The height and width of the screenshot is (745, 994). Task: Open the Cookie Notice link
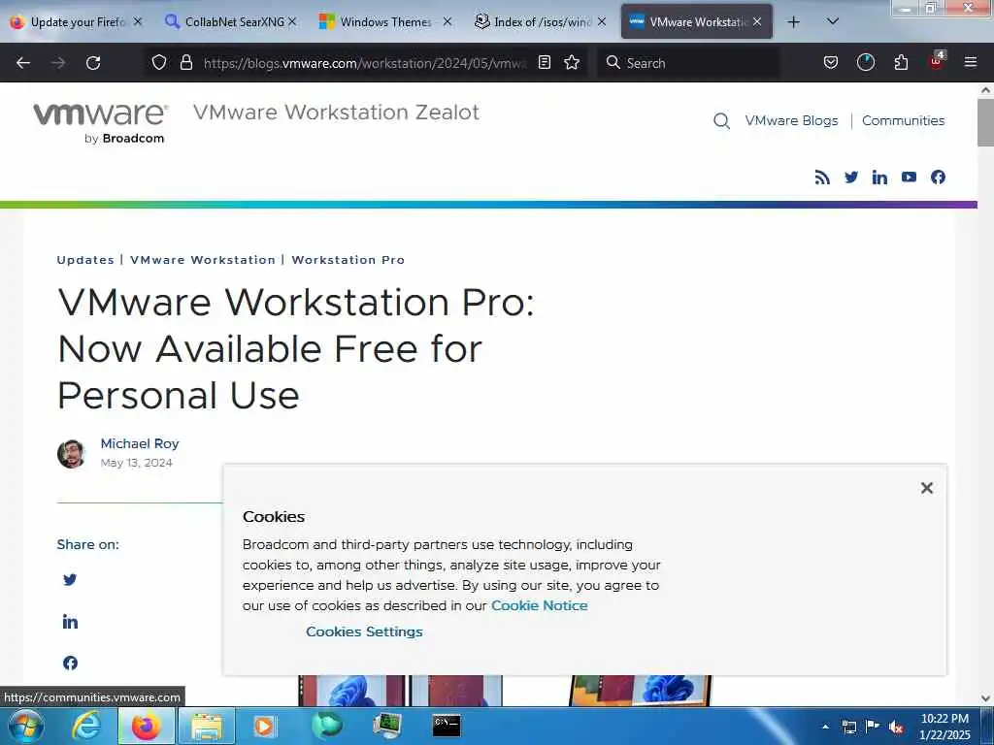tap(540, 605)
